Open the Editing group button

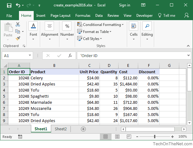tap(147, 31)
